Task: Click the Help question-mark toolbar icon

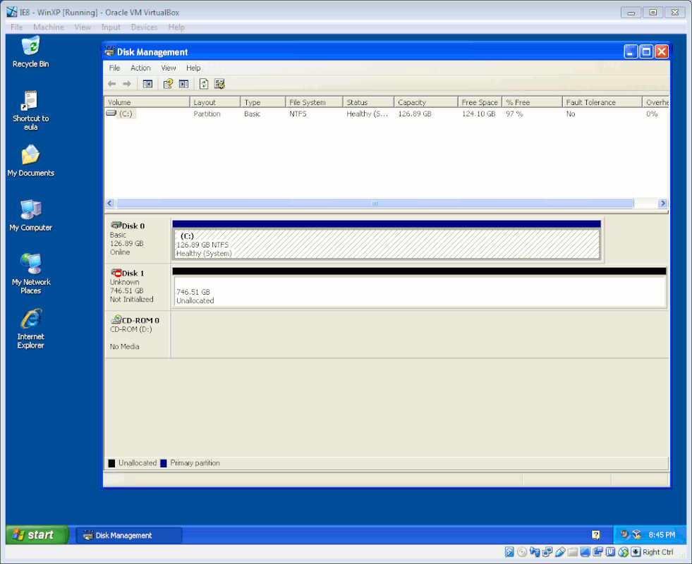Action: point(168,84)
